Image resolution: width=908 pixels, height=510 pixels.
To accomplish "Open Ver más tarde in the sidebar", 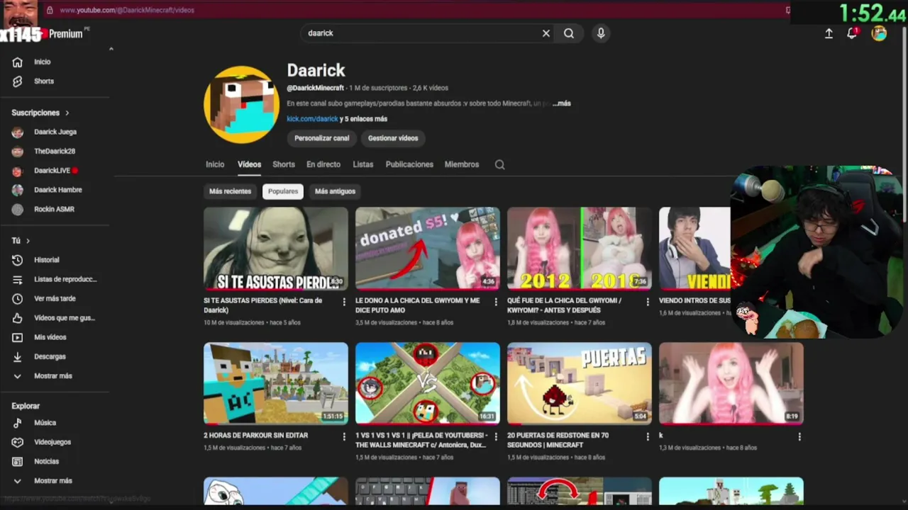I will click(x=55, y=299).
